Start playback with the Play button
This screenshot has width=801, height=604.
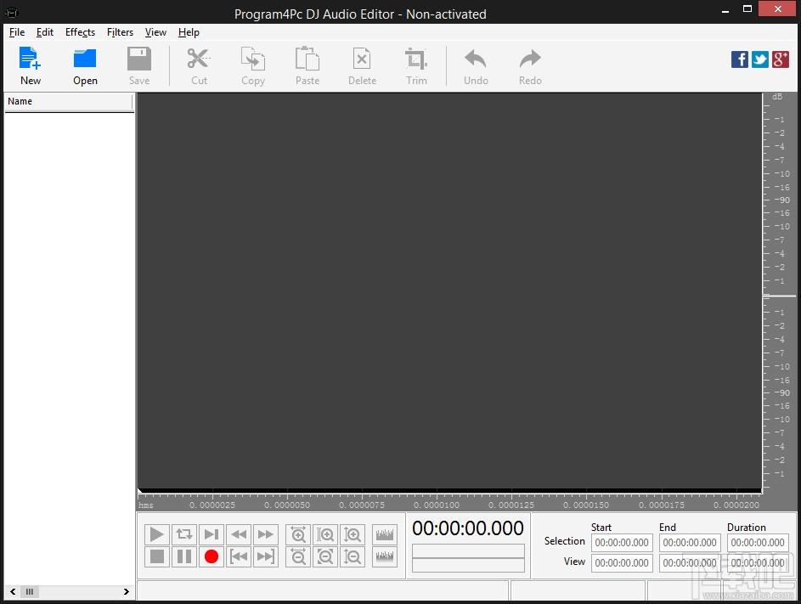coord(157,534)
